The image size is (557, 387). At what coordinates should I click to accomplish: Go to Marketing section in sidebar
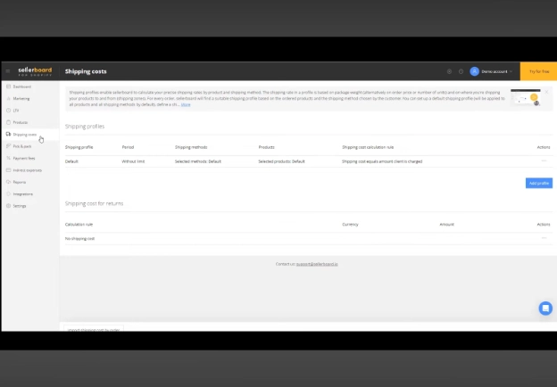[x=21, y=98]
